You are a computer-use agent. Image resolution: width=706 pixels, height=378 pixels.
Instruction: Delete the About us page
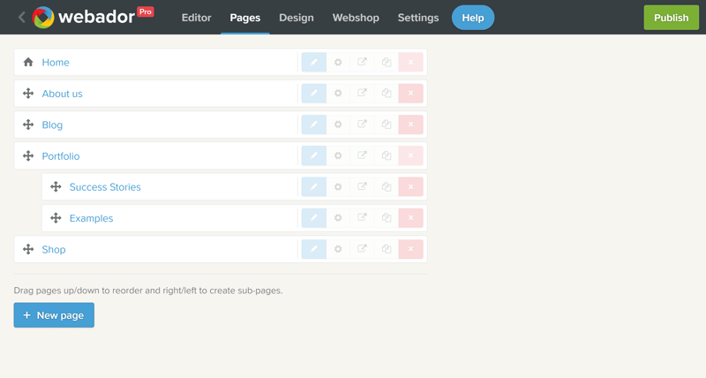pos(410,94)
